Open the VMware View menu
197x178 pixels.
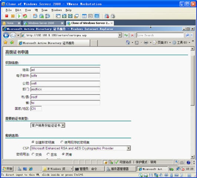pyautogui.click(x=28, y=10)
